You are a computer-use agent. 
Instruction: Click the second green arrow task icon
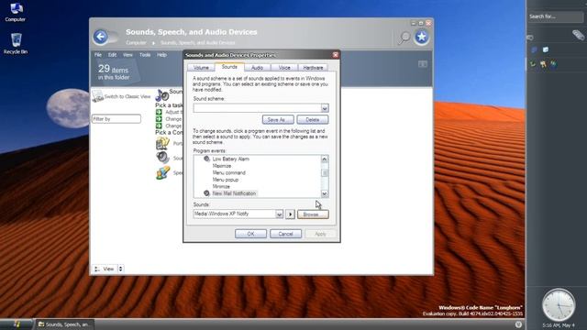coord(159,118)
